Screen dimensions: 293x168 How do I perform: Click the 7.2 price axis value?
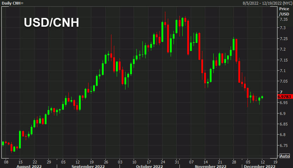(x=283, y=49)
